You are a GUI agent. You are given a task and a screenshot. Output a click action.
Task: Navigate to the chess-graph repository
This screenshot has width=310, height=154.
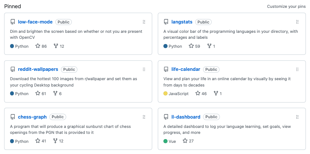point(32,117)
